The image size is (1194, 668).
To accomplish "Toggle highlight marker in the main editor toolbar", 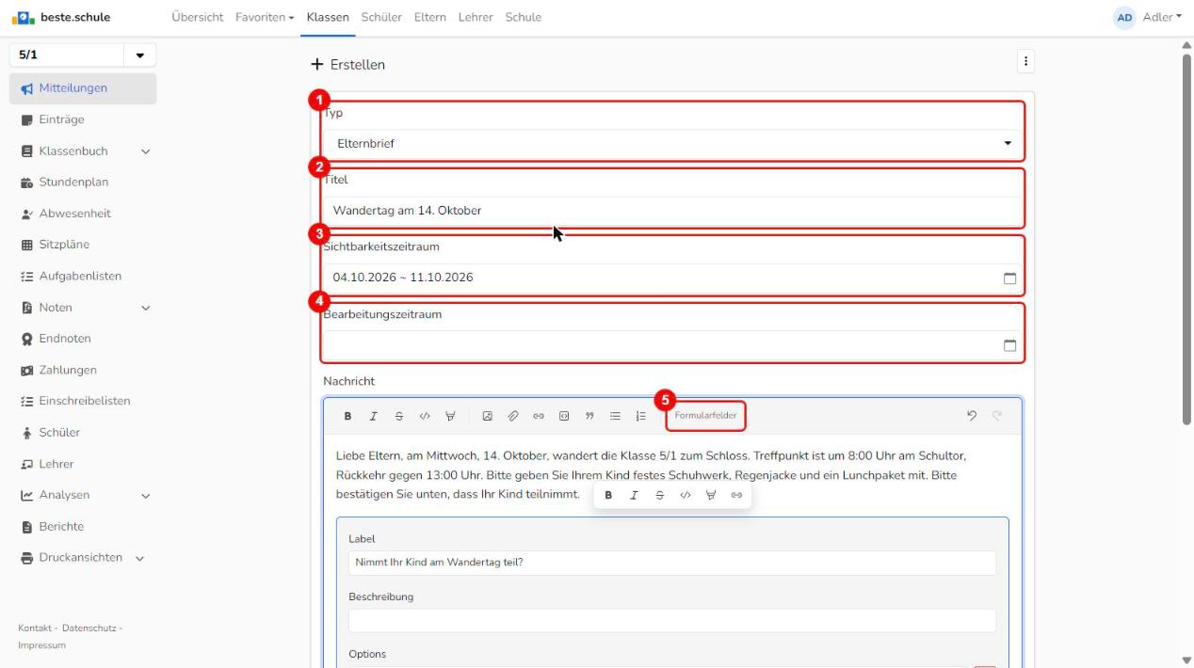I will pos(450,416).
